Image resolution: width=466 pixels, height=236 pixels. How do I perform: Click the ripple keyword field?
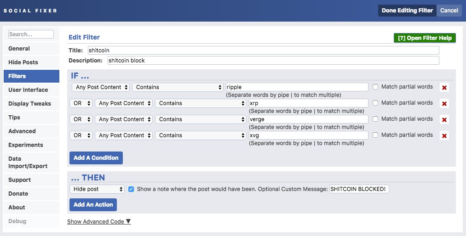[x=297, y=87]
